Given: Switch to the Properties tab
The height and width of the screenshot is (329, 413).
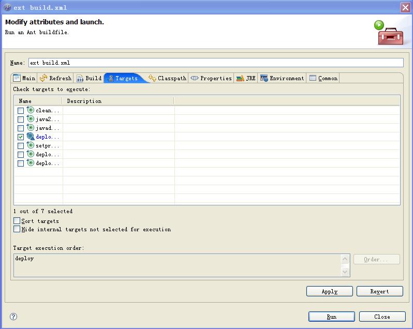Looking at the screenshot, I should 211,78.
